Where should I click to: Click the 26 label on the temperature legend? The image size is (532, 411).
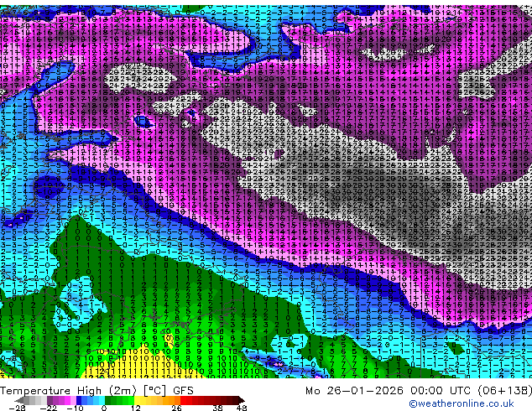(x=176, y=408)
